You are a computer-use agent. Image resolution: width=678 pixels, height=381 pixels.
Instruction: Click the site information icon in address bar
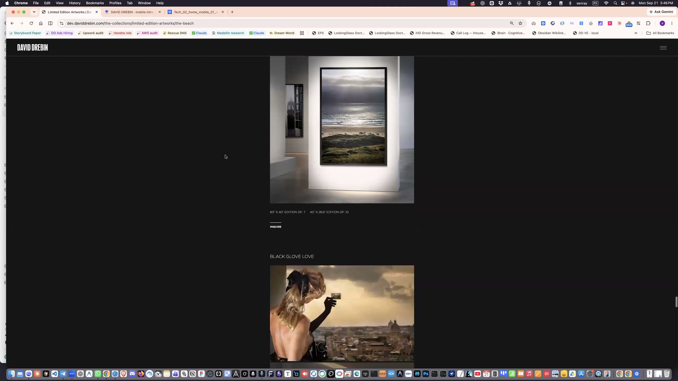pos(62,23)
